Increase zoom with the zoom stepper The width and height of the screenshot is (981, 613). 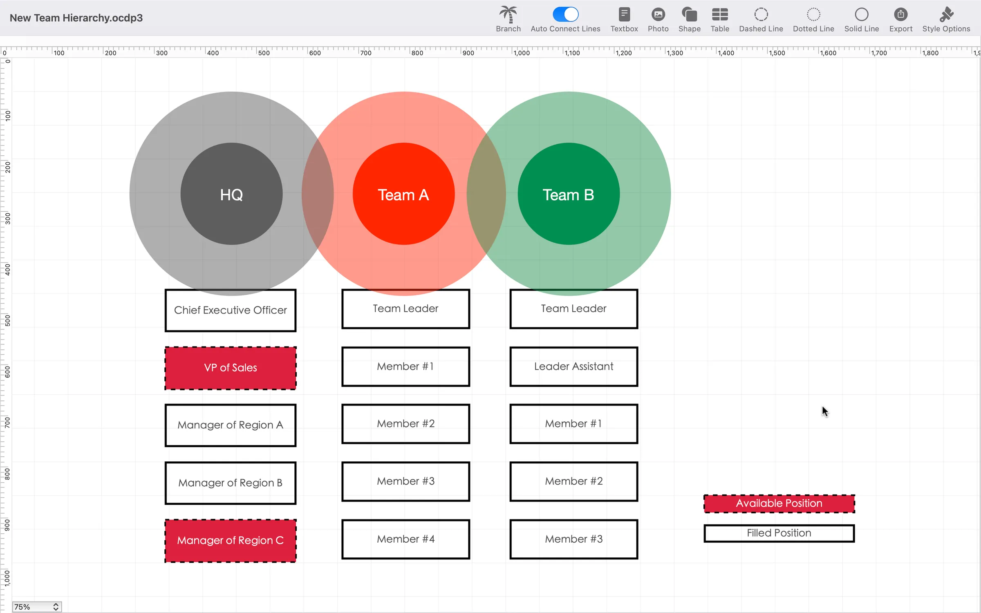[x=56, y=604]
